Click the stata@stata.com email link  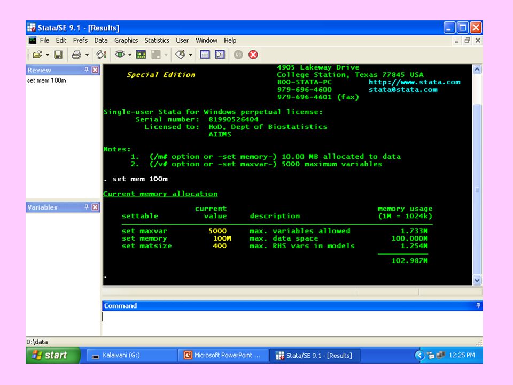pos(403,90)
